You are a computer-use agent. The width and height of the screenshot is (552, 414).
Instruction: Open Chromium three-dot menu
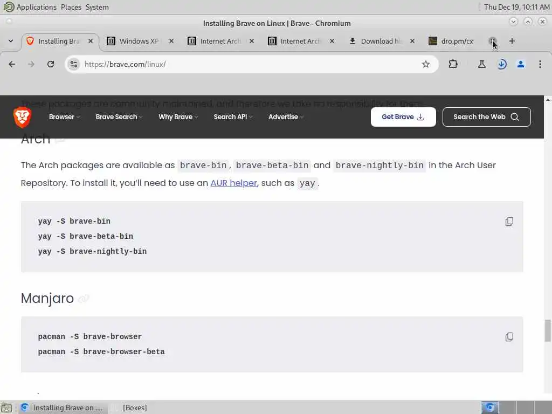coord(540,64)
